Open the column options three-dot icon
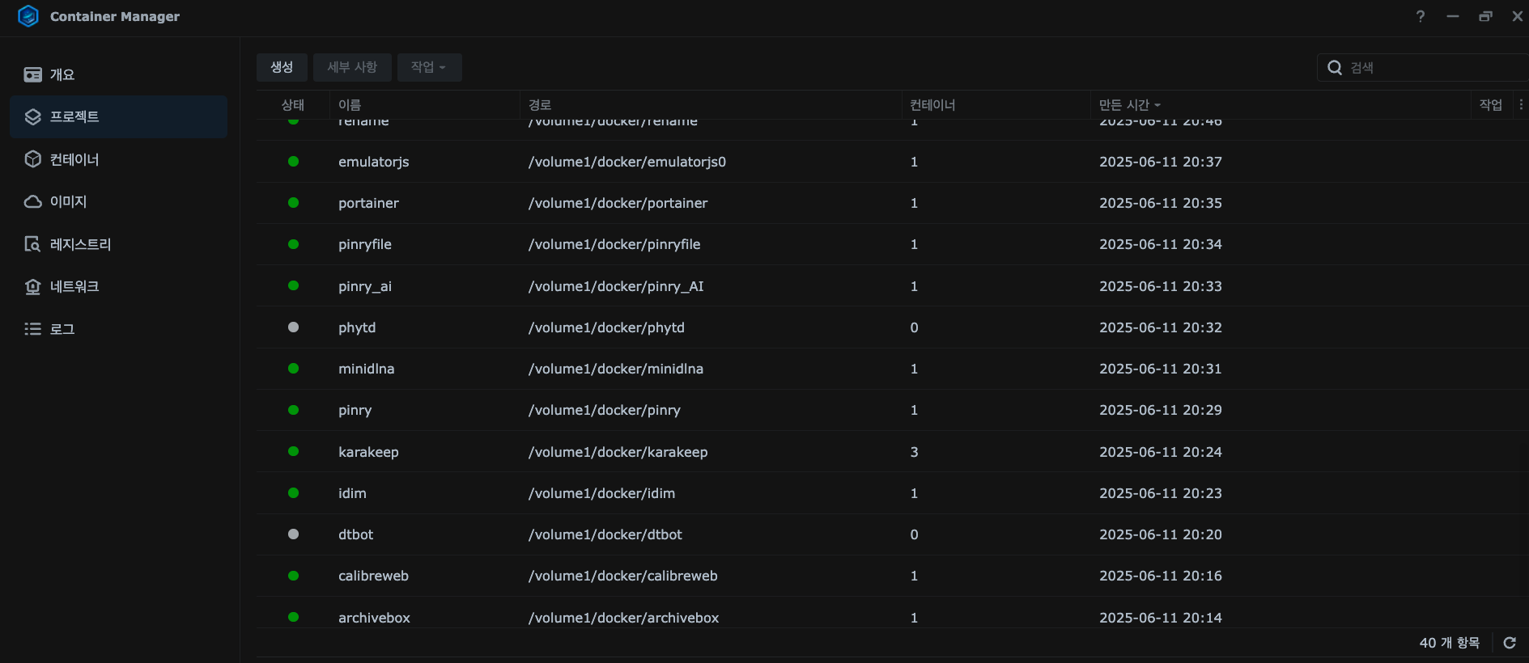Screen dimensions: 1529x663 [1521, 104]
